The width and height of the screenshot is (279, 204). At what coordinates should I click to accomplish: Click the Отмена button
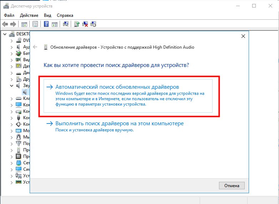pyautogui.click(x=232, y=186)
